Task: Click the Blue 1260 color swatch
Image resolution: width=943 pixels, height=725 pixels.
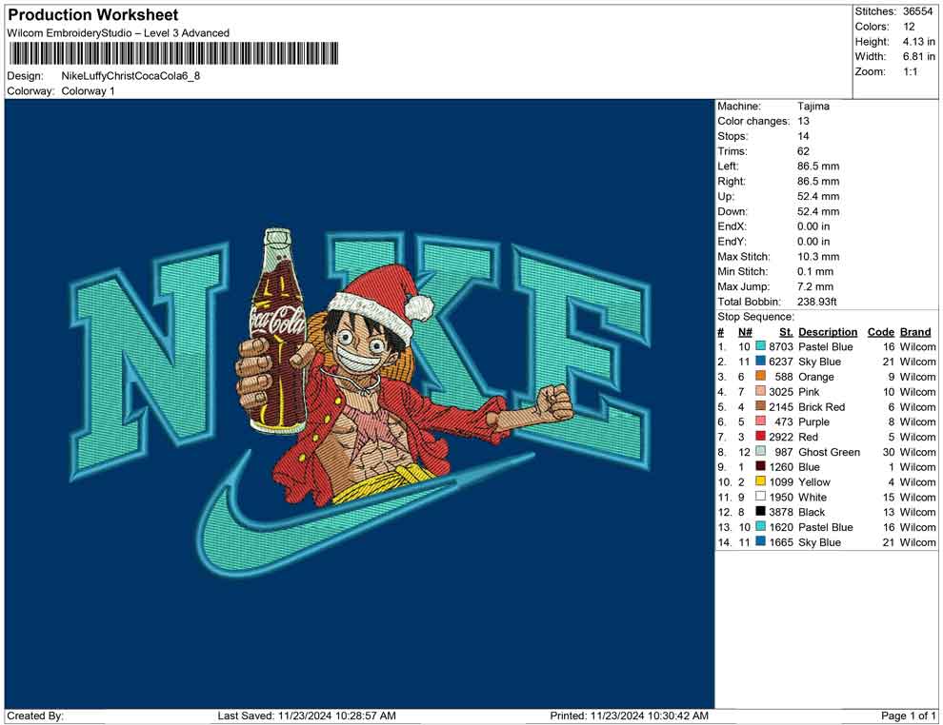Action: (761, 466)
